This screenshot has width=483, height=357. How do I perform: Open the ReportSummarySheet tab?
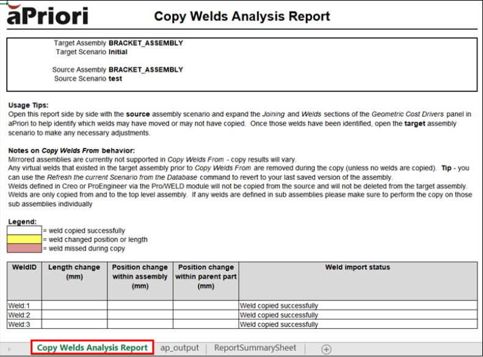point(255,348)
